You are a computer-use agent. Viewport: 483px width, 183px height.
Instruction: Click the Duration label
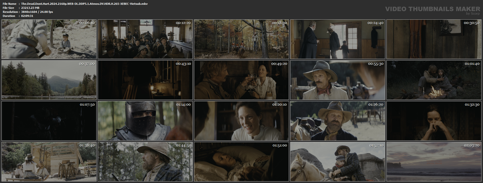pos(9,16)
